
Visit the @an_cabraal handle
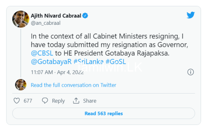point(46,23)
